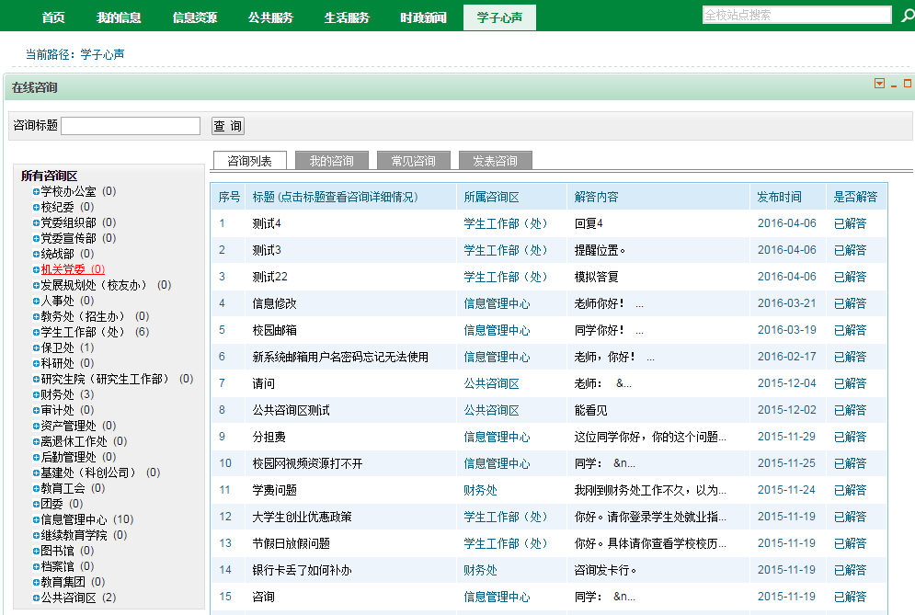Expand the 校纪委 tree node

point(36,207)
